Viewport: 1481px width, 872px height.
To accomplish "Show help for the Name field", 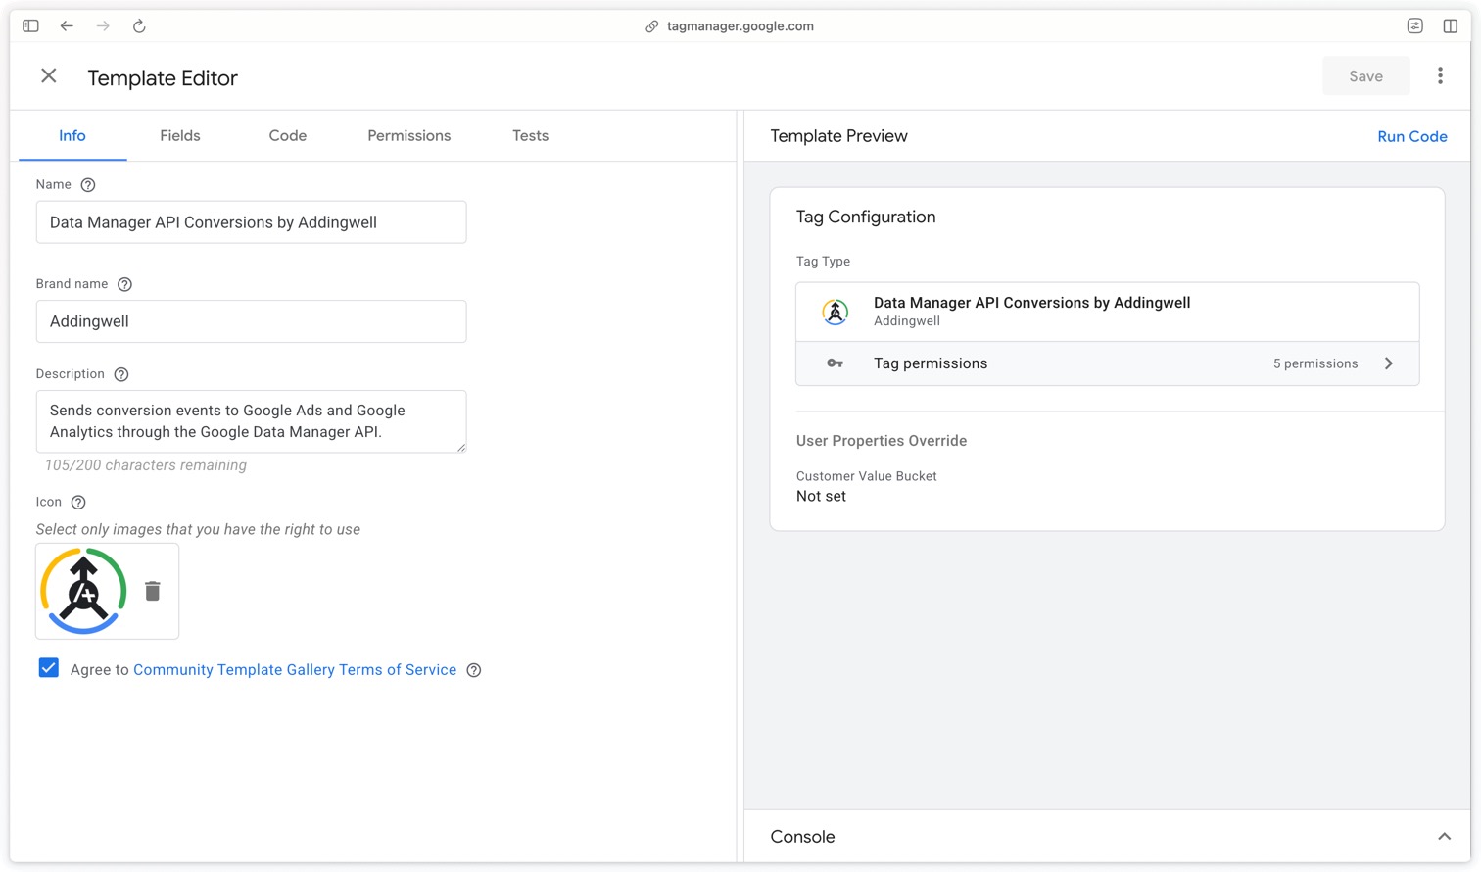I will [x=88, y=185].
